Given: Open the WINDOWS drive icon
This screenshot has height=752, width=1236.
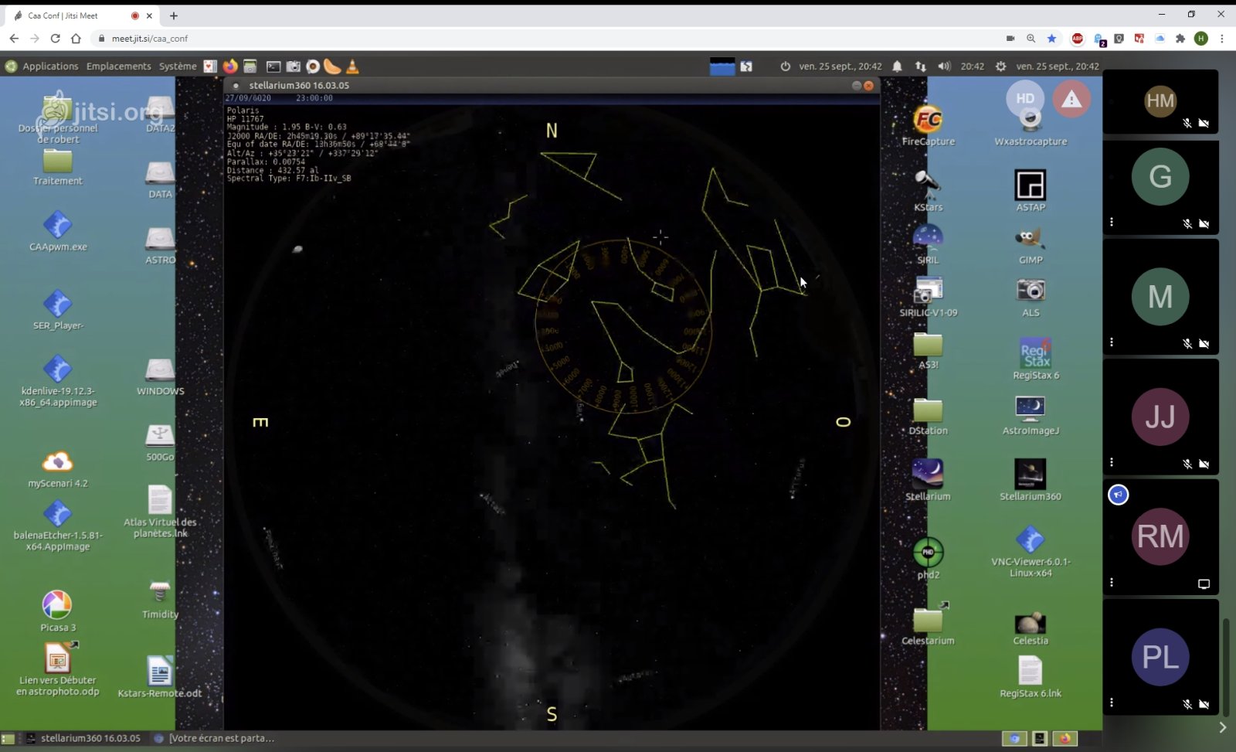Looking at the screenshot, I should pyautogui.click(x=160, y=369).
